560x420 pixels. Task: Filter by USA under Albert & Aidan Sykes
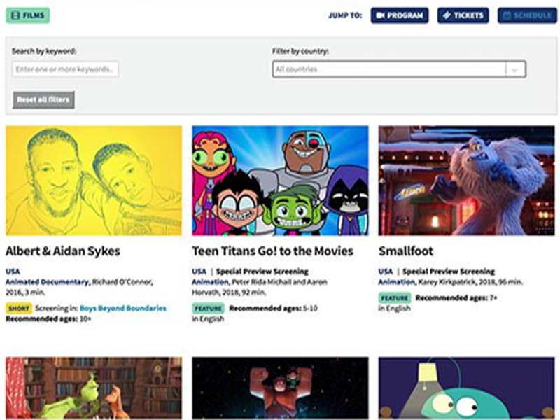tap(13, 272)
